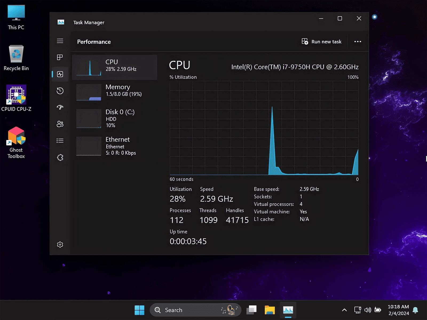Close the Task Manager window
The image size is (427, 320).
pyautogui.click(x=359, y=18)
